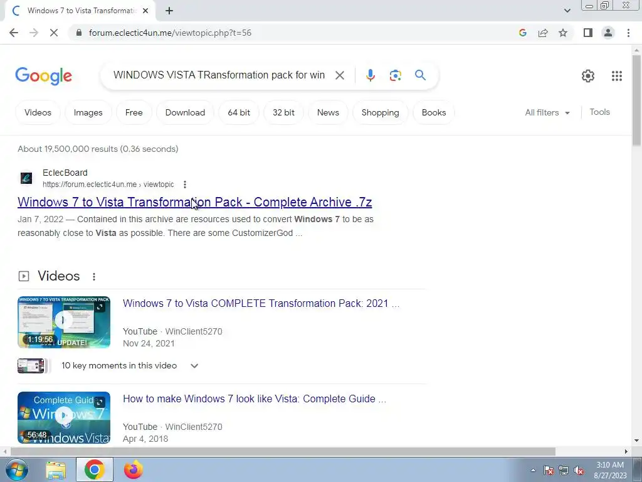Select the Download filter chip

click(185, 113)
